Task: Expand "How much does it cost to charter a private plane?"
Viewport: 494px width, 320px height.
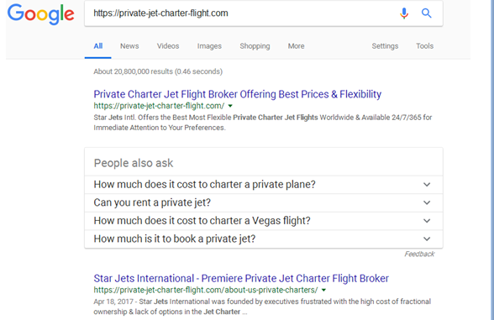Action: coord(264,185)
